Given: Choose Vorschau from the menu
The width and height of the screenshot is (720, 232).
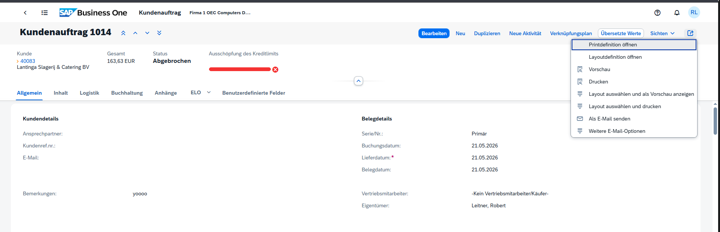Looking at the screenshot, I should tap(634, 69).
